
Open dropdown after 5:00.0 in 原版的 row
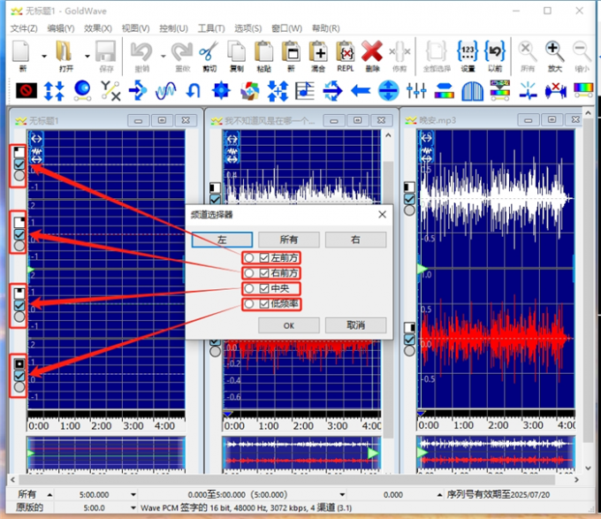(x=133, y=508)
